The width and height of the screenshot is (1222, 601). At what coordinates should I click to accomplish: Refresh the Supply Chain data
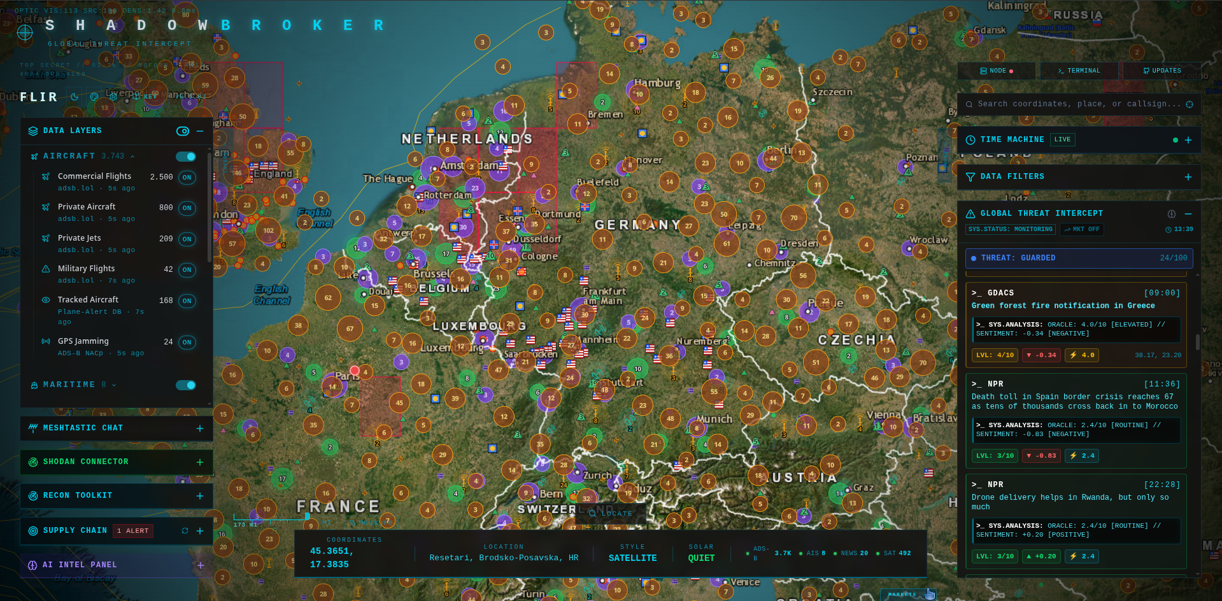pos(185,531)
